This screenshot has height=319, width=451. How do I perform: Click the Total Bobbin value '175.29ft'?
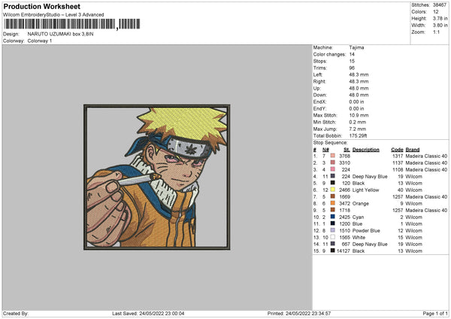point(358,135)
